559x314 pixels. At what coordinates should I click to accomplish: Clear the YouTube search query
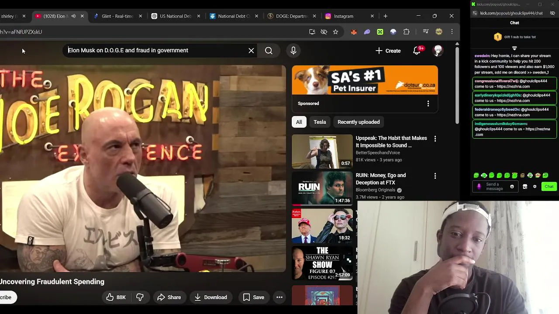pyautogui.click(x=251, y=51)
